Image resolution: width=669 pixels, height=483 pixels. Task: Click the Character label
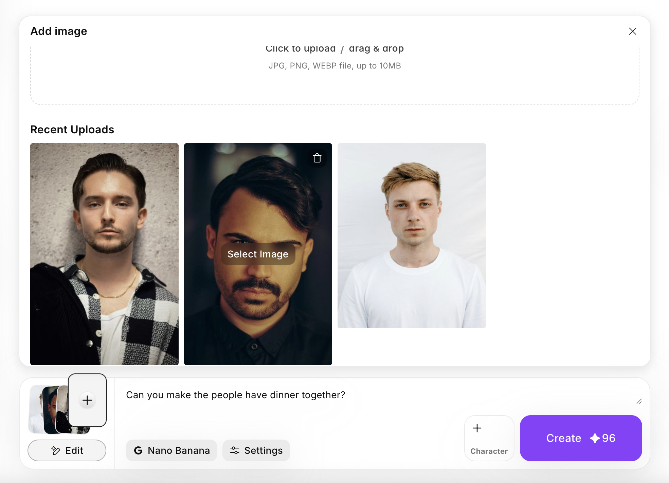coord(489,451)
